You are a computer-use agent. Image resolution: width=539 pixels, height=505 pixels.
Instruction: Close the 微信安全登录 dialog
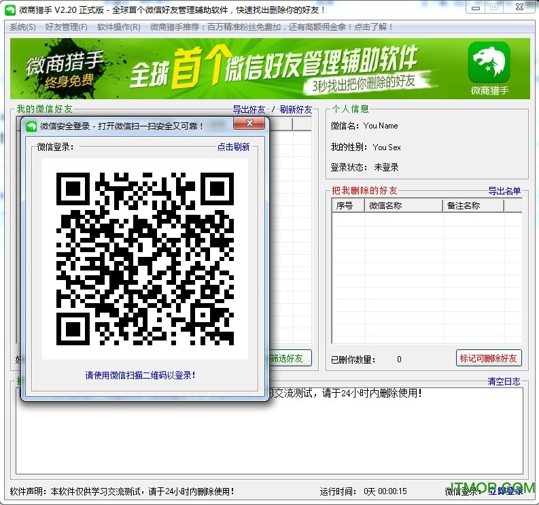pos(249,124)
